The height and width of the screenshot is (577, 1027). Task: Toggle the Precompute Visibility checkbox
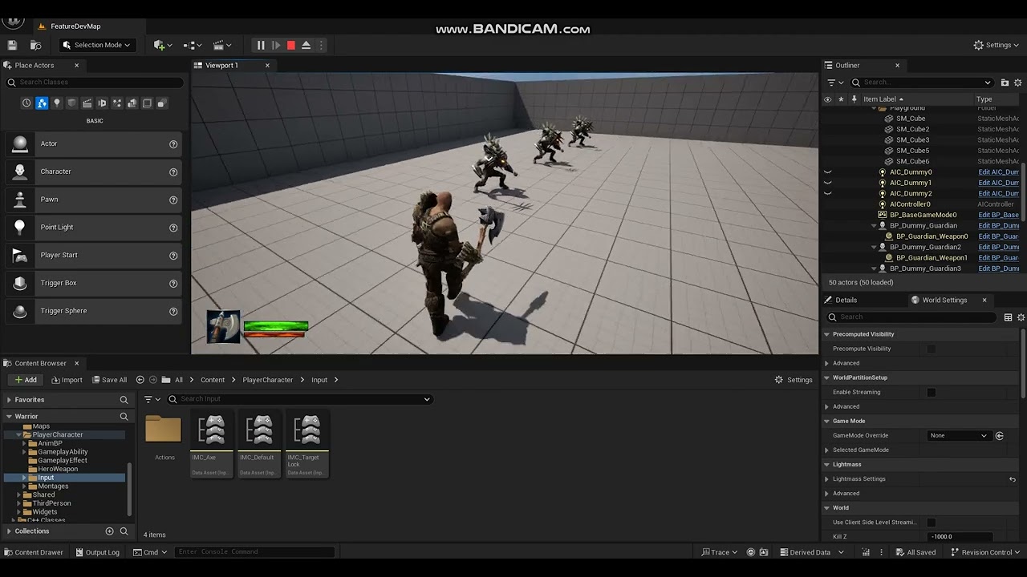pos(931,349)
